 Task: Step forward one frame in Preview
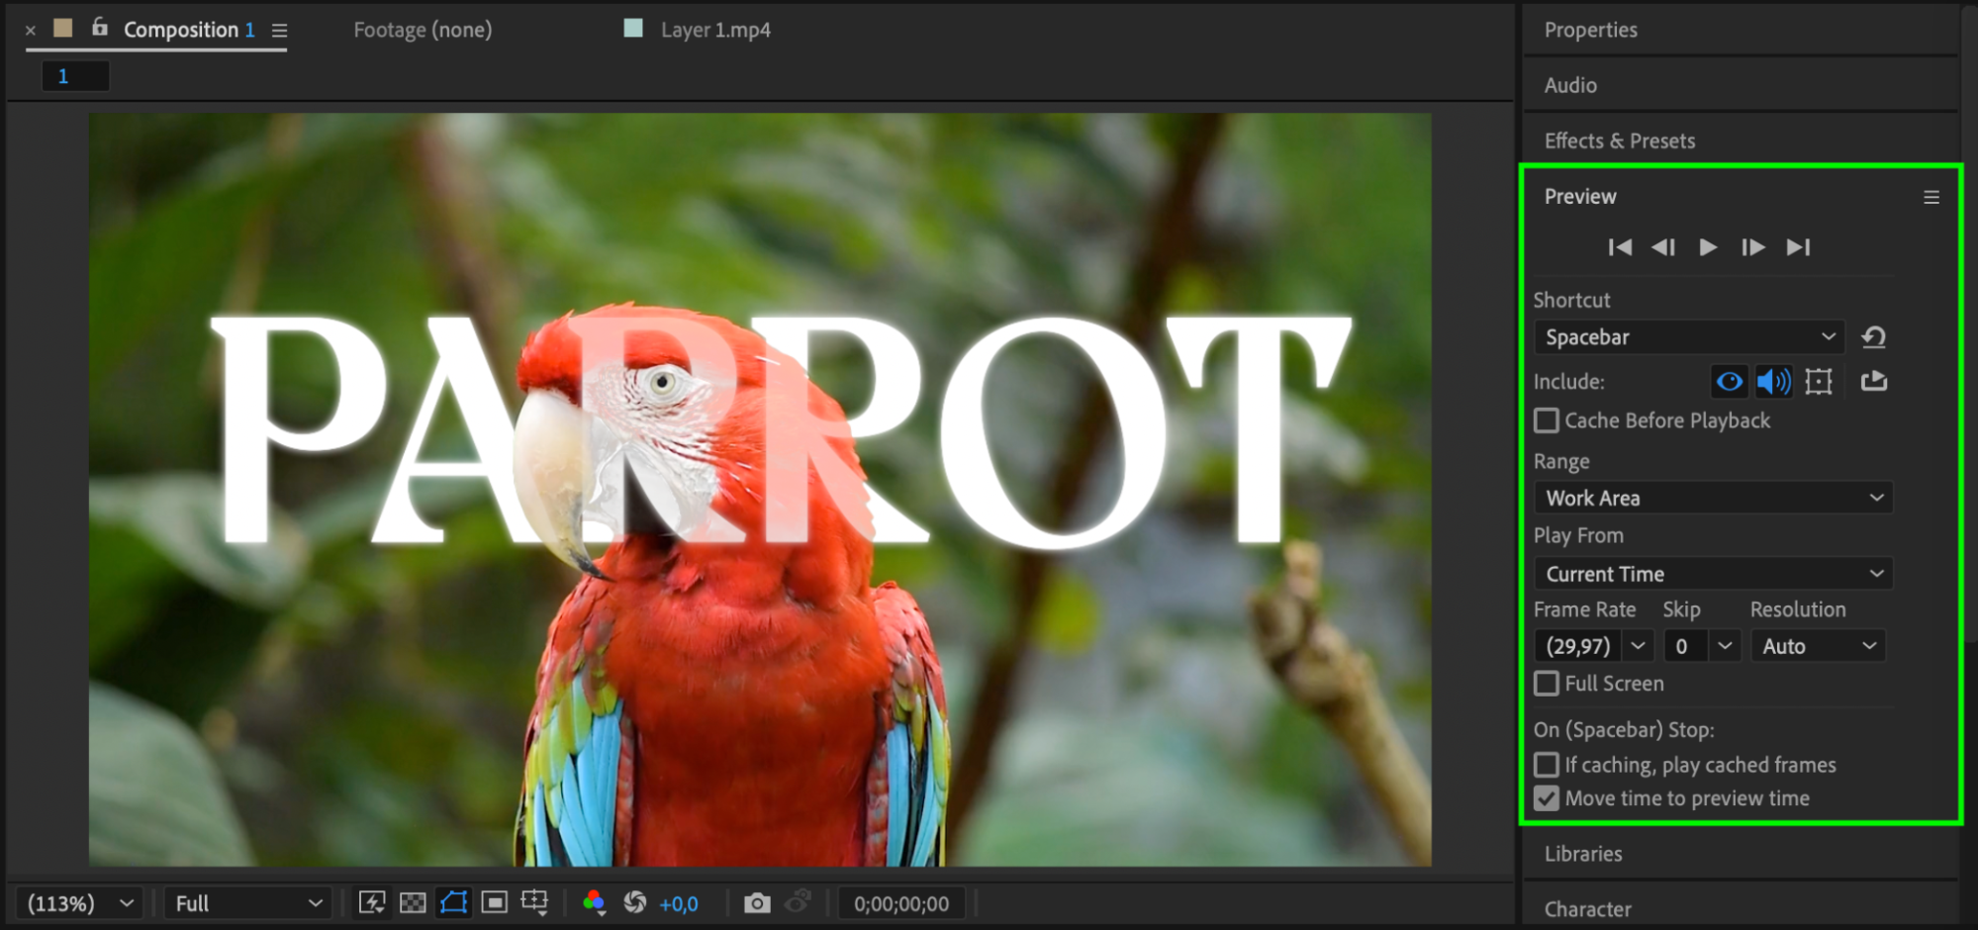[1752, 247]
